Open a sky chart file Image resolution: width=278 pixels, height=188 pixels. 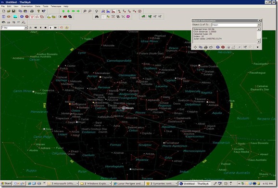coord(9,11)
